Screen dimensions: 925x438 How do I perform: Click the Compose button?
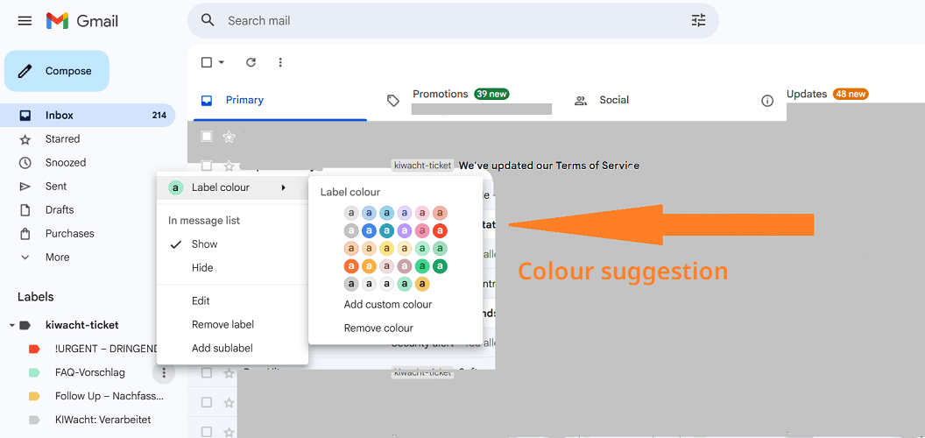coord(57,71)
